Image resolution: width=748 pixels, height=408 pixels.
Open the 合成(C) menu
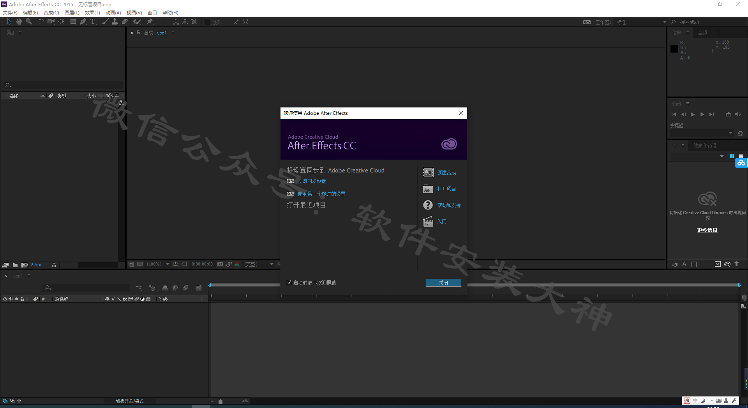pos(51,12)
